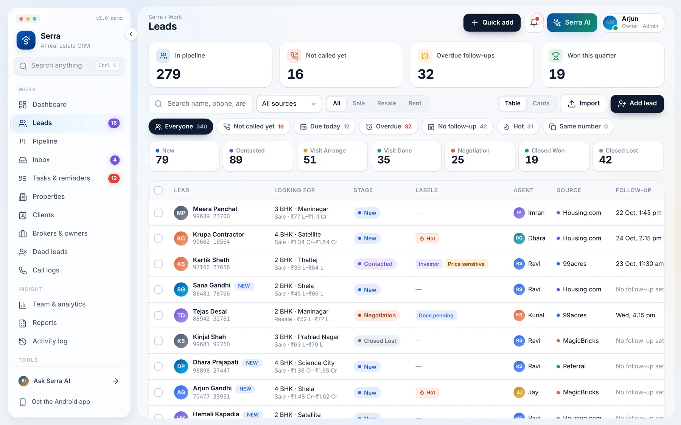
Task: Open the notifications bell
Action: point(534,23)
